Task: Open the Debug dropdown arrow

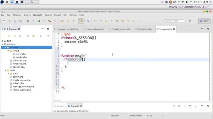Action: [33, 21]
